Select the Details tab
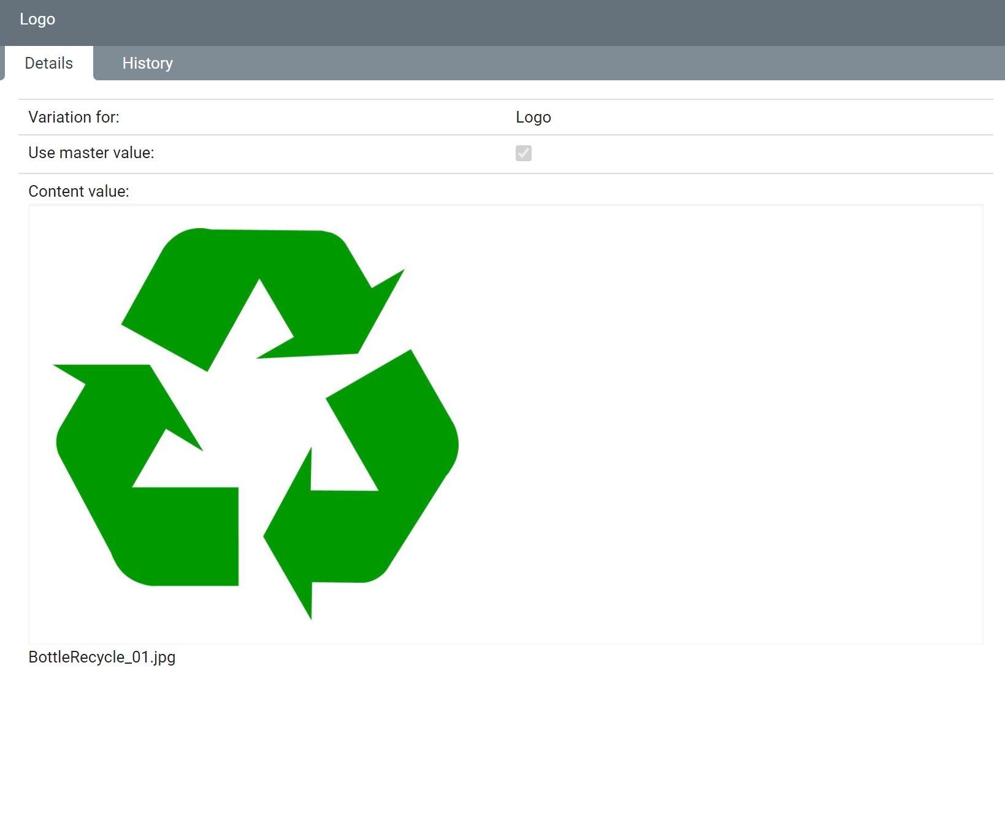1005x839 pixels. coord(49,63)
